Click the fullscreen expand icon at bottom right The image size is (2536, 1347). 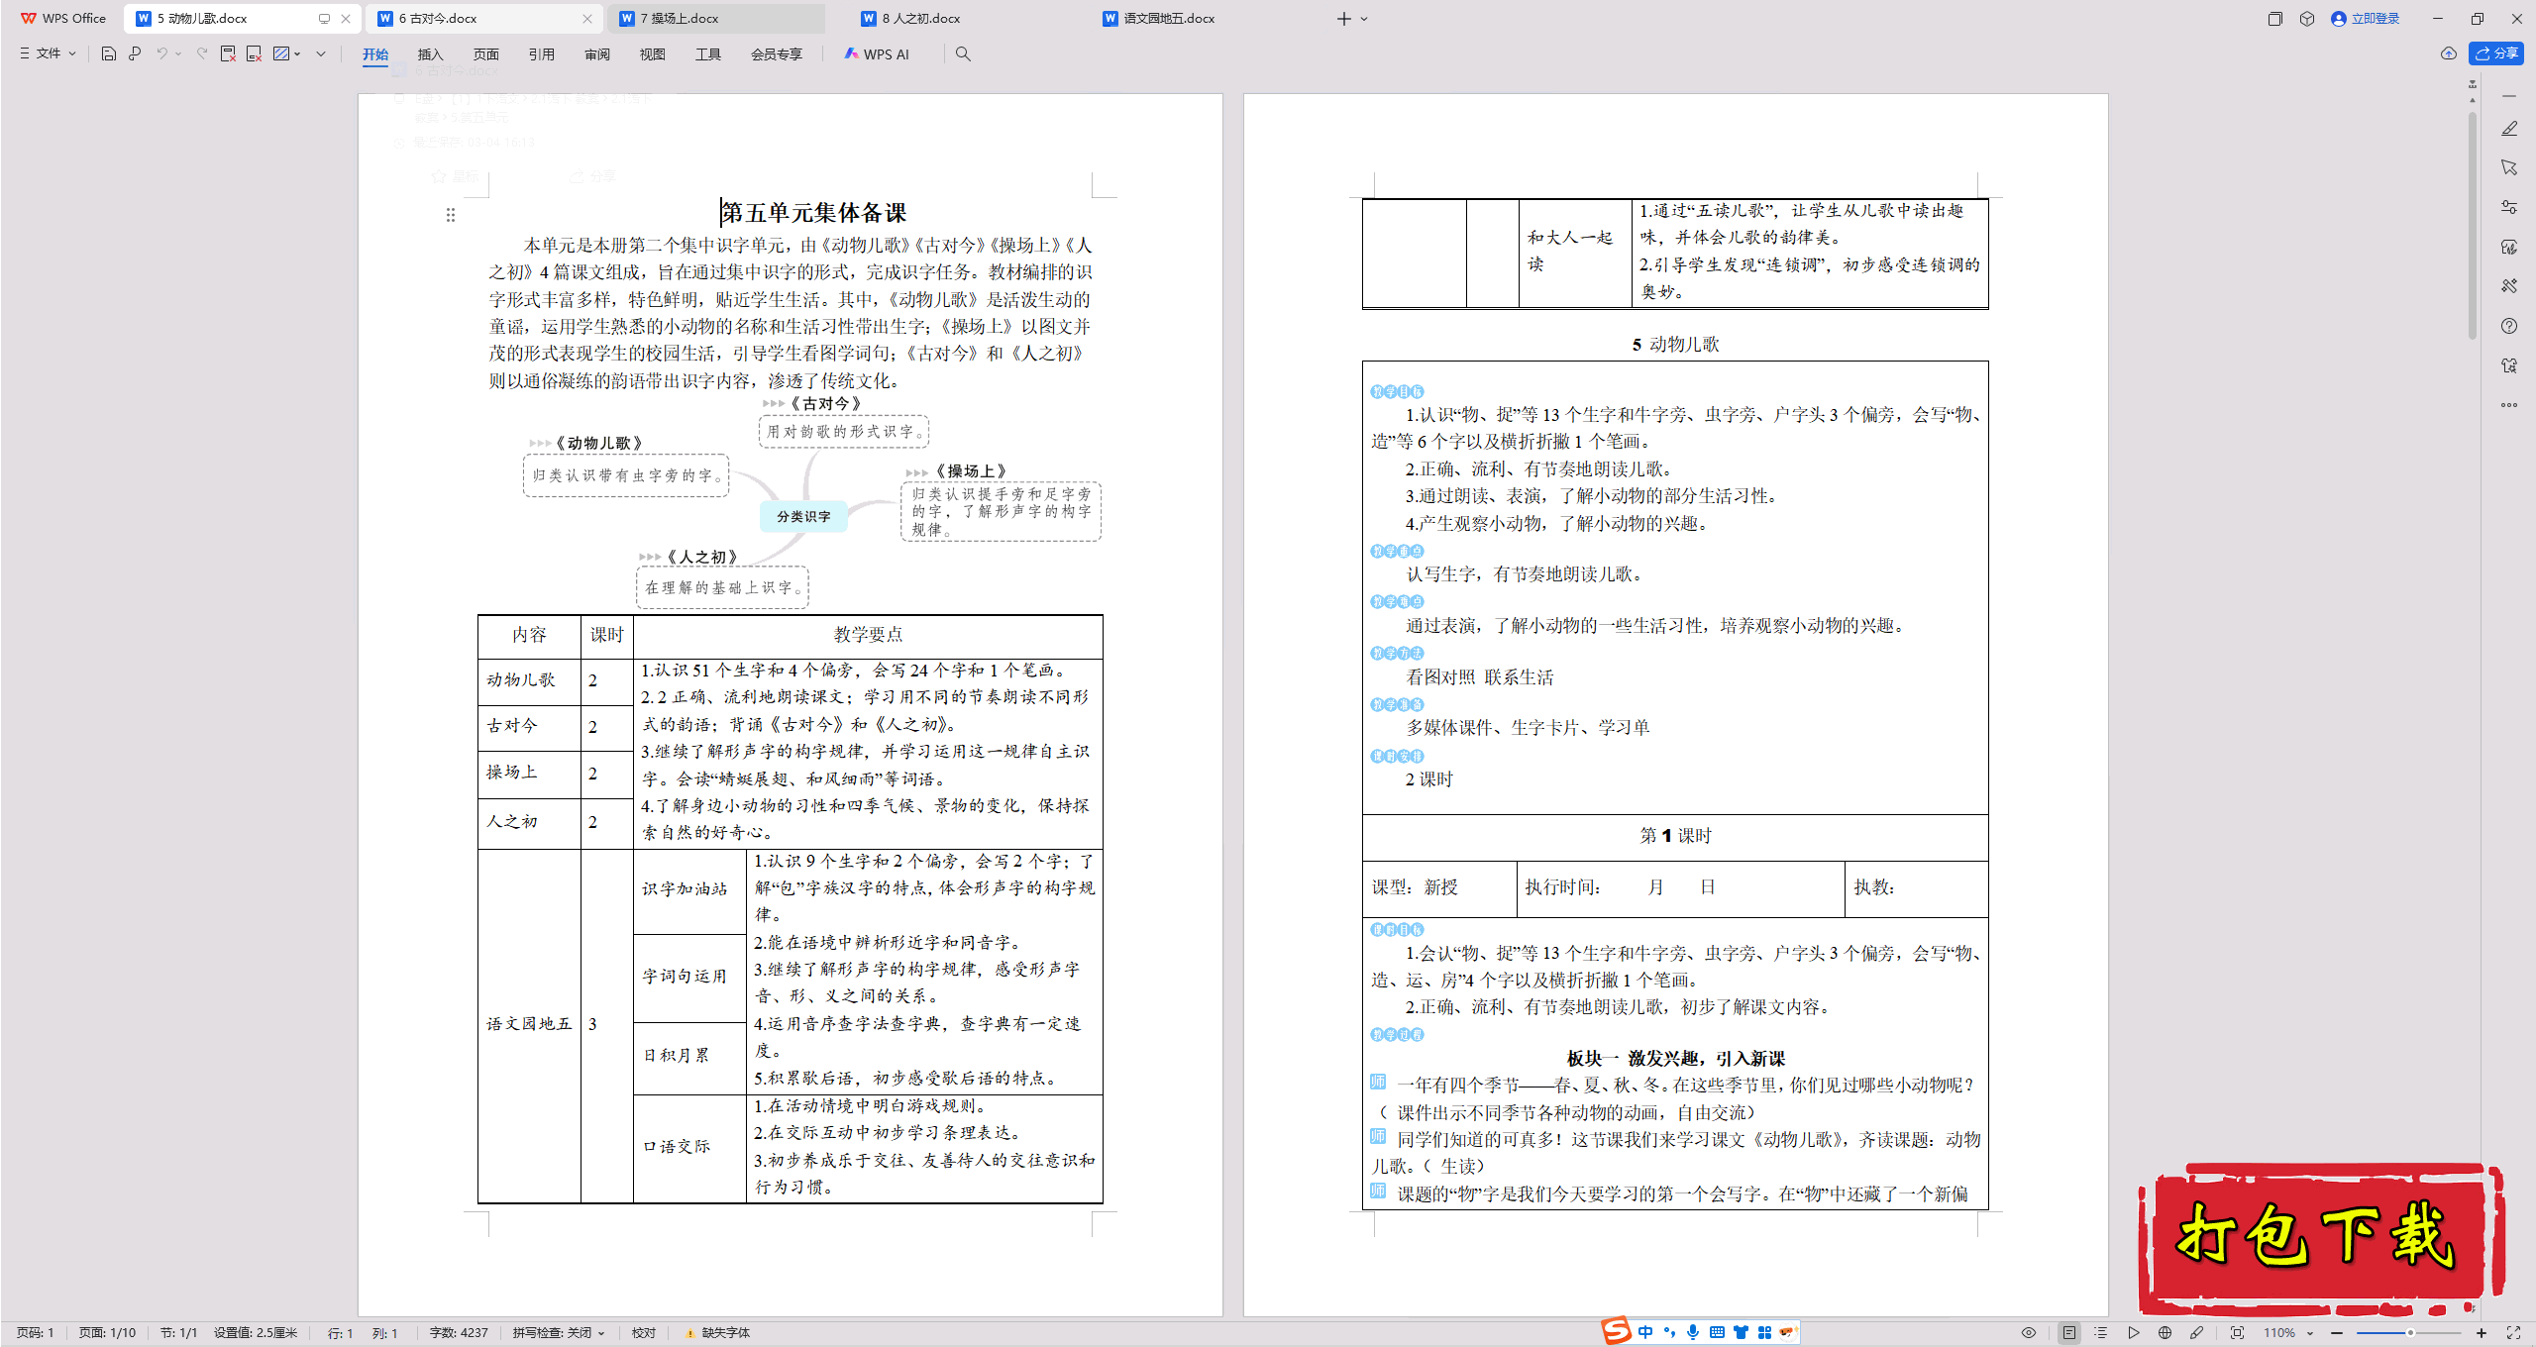click(2513, 1333)
